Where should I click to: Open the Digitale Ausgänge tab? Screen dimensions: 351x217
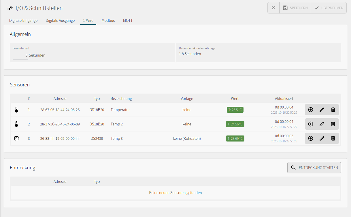pyautogui.click(x=60, y=20)
